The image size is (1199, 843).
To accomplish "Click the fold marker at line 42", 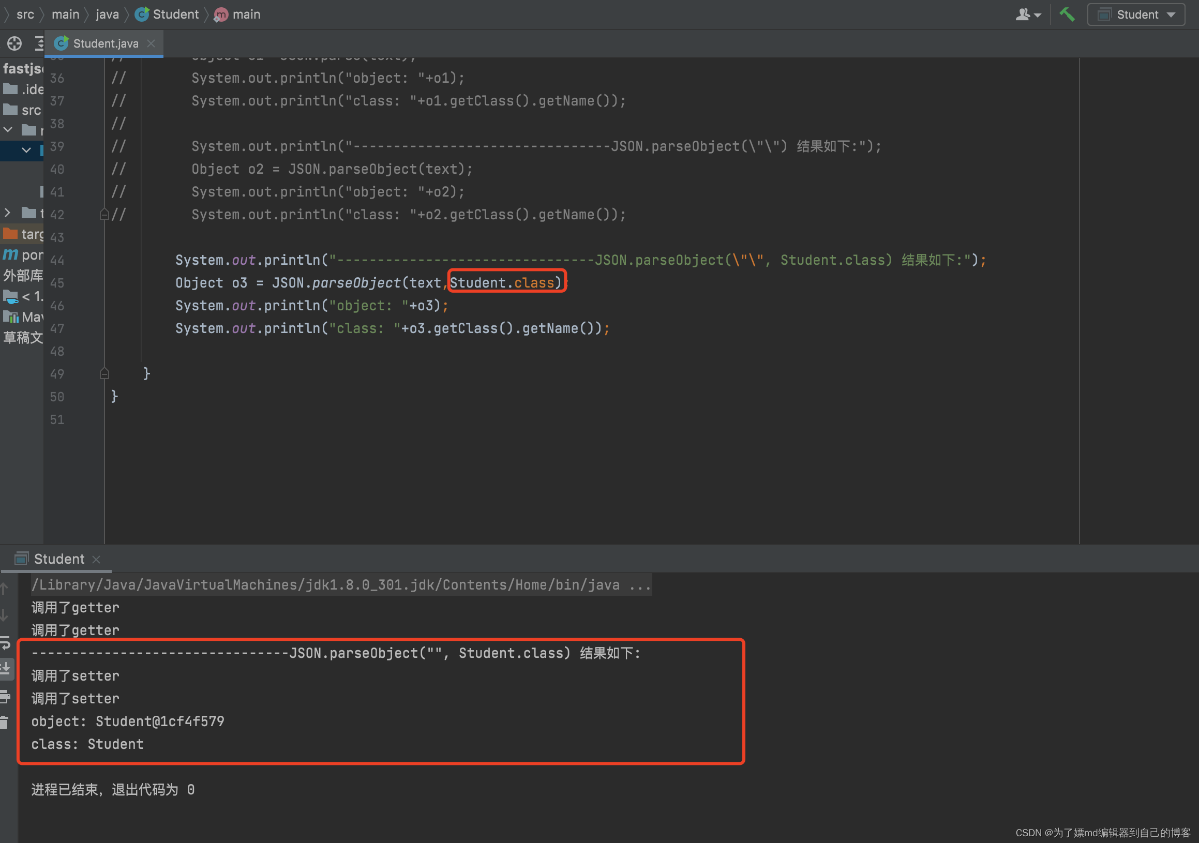I will (104, 215).
